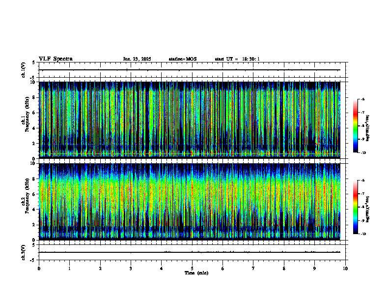Click time axis tick label '9'
This screenshot has width=389, height=301.
pos(314,269)
